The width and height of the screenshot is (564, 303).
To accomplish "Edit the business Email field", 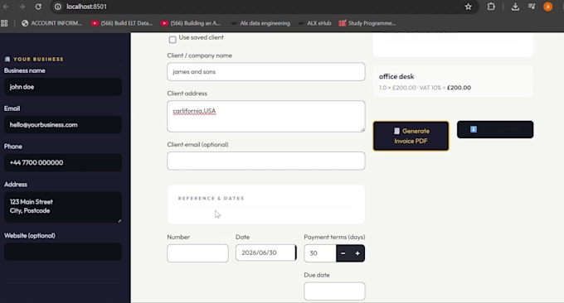I will click(63, 125).
